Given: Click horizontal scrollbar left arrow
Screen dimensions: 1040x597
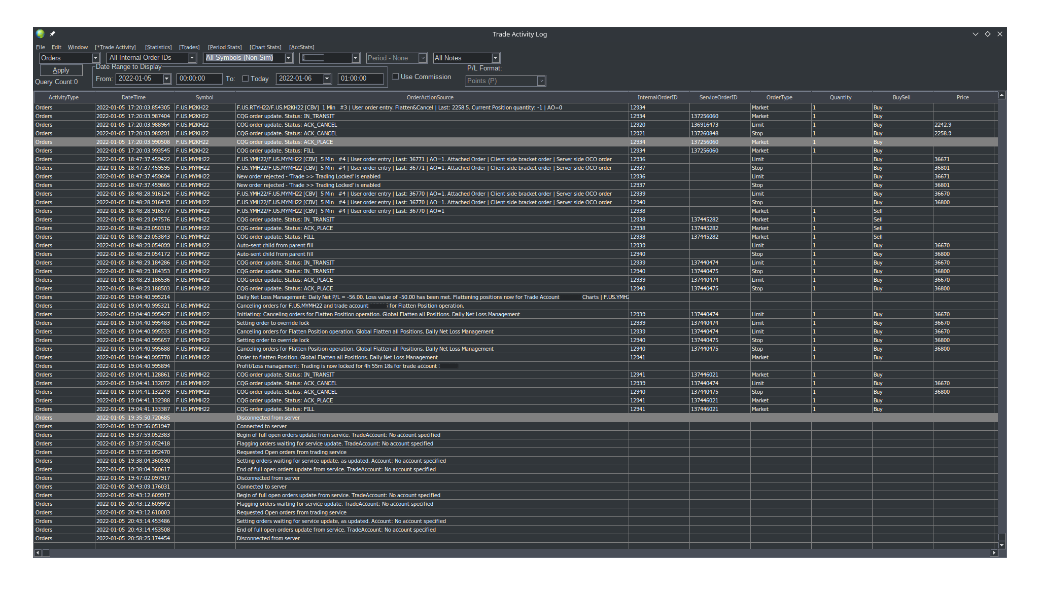Looking at the screenshot, I should click(x=38, y=553).
